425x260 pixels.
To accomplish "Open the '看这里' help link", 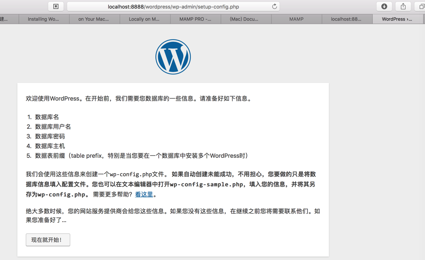I will click(144, 194).
